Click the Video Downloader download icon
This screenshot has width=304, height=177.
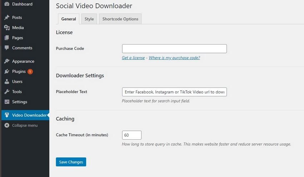click(7, 115)
